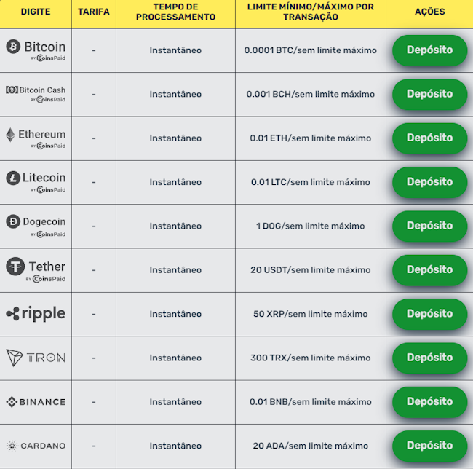Click Depósito next to 20 USDT limit

[429, 269]
